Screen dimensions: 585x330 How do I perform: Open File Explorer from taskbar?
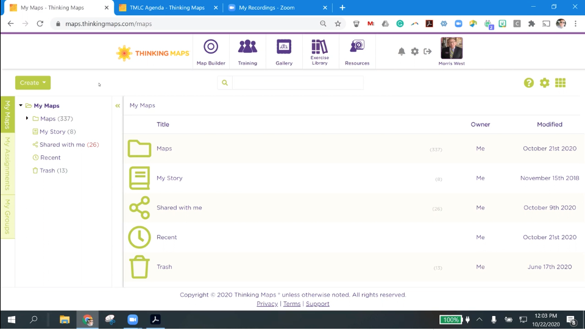click(65, 320)
